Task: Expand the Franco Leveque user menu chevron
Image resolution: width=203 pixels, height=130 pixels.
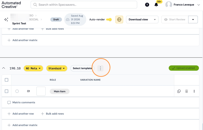Action: (x=198, y=5)
